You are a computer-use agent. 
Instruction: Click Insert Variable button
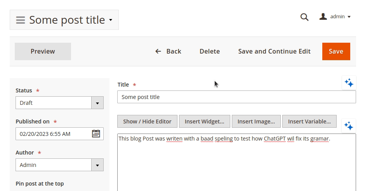tap(309, 121)
